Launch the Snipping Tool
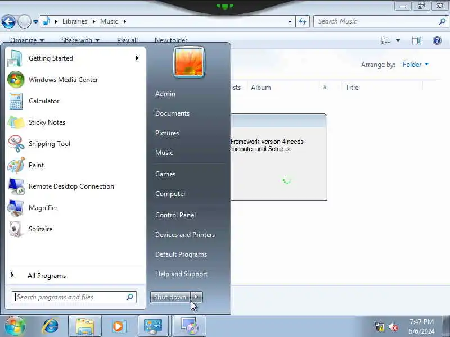 (x=74, y=144)
